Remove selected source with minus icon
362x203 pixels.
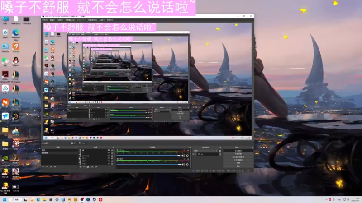click(84, 167)
